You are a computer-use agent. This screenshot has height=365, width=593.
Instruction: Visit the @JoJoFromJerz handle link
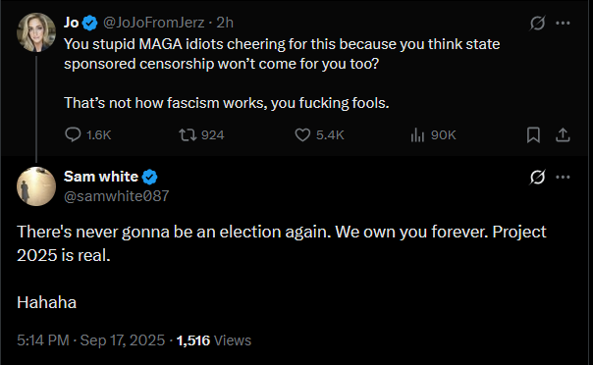(153, 23)
